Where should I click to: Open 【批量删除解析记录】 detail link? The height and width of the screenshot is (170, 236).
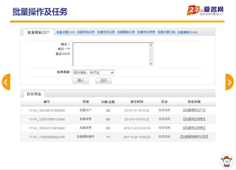click(x=194, y=137)
